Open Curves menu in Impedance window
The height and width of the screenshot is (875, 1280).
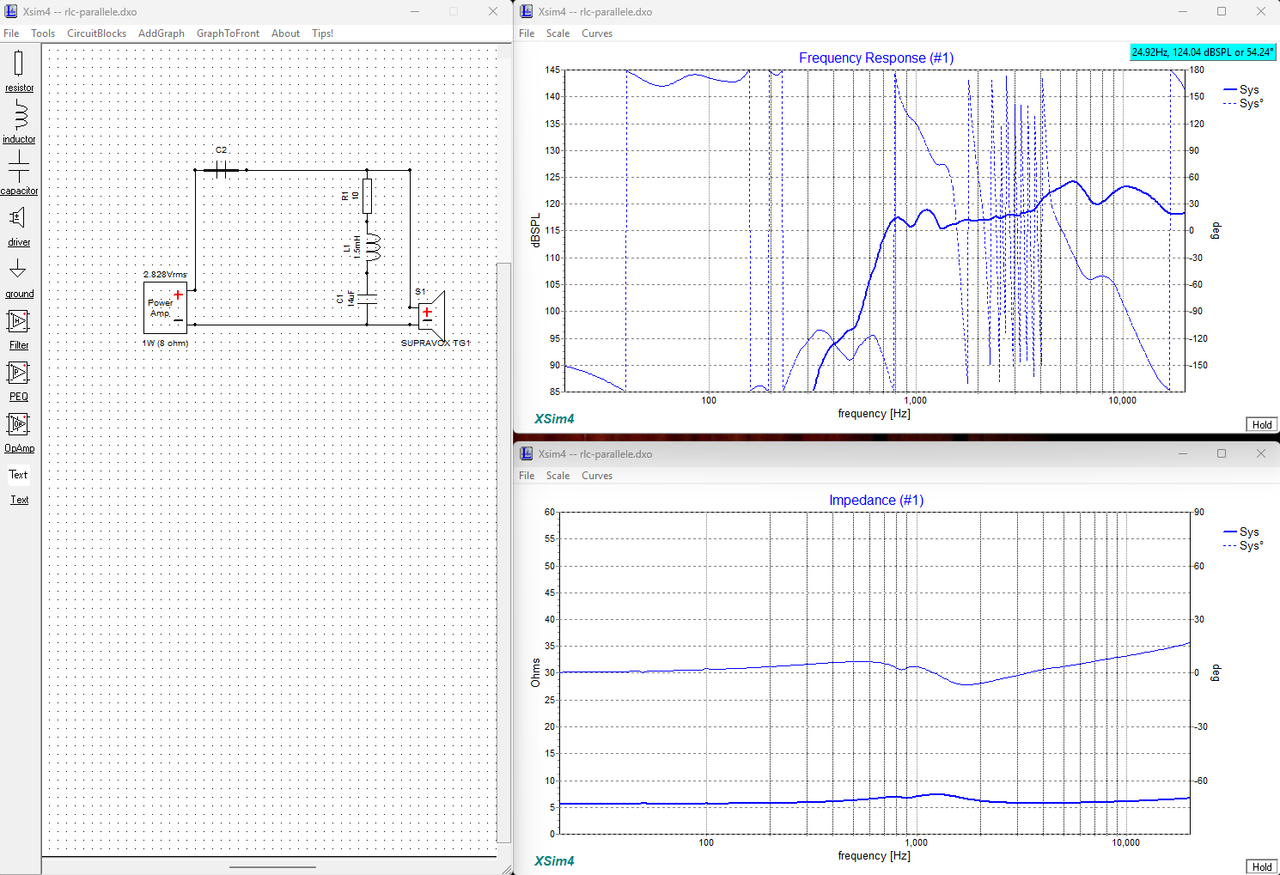pyautogui.click(x=597, y=476)
